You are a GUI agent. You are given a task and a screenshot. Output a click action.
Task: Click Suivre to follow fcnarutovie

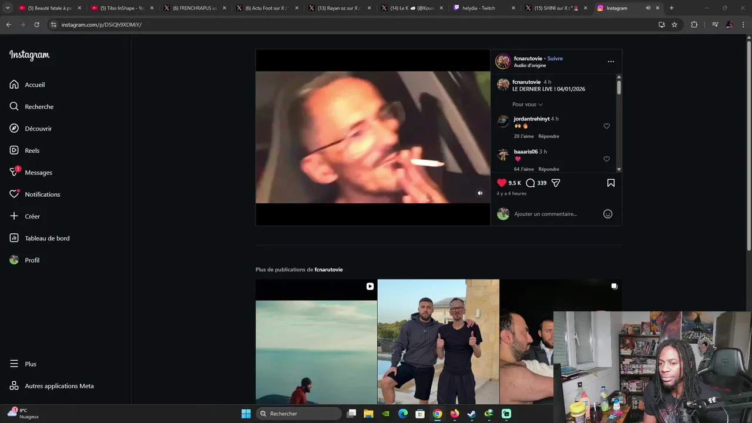click(555, 58)
